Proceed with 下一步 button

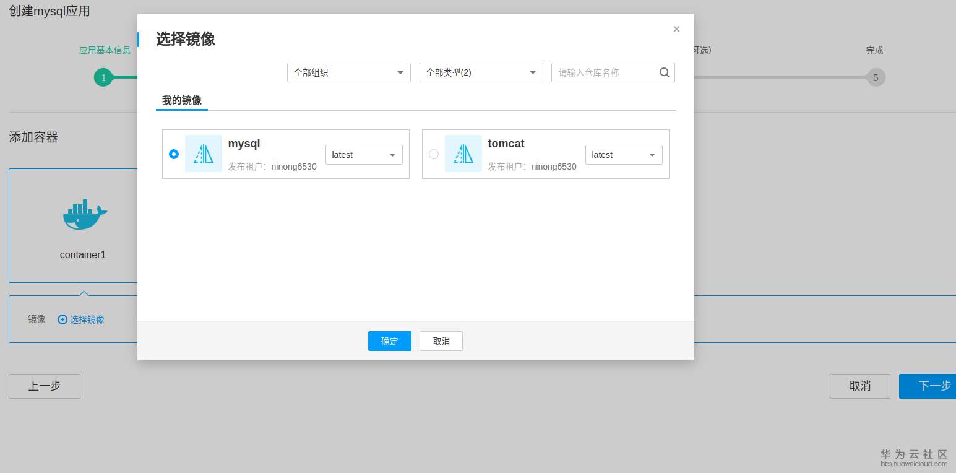point(928,386)
